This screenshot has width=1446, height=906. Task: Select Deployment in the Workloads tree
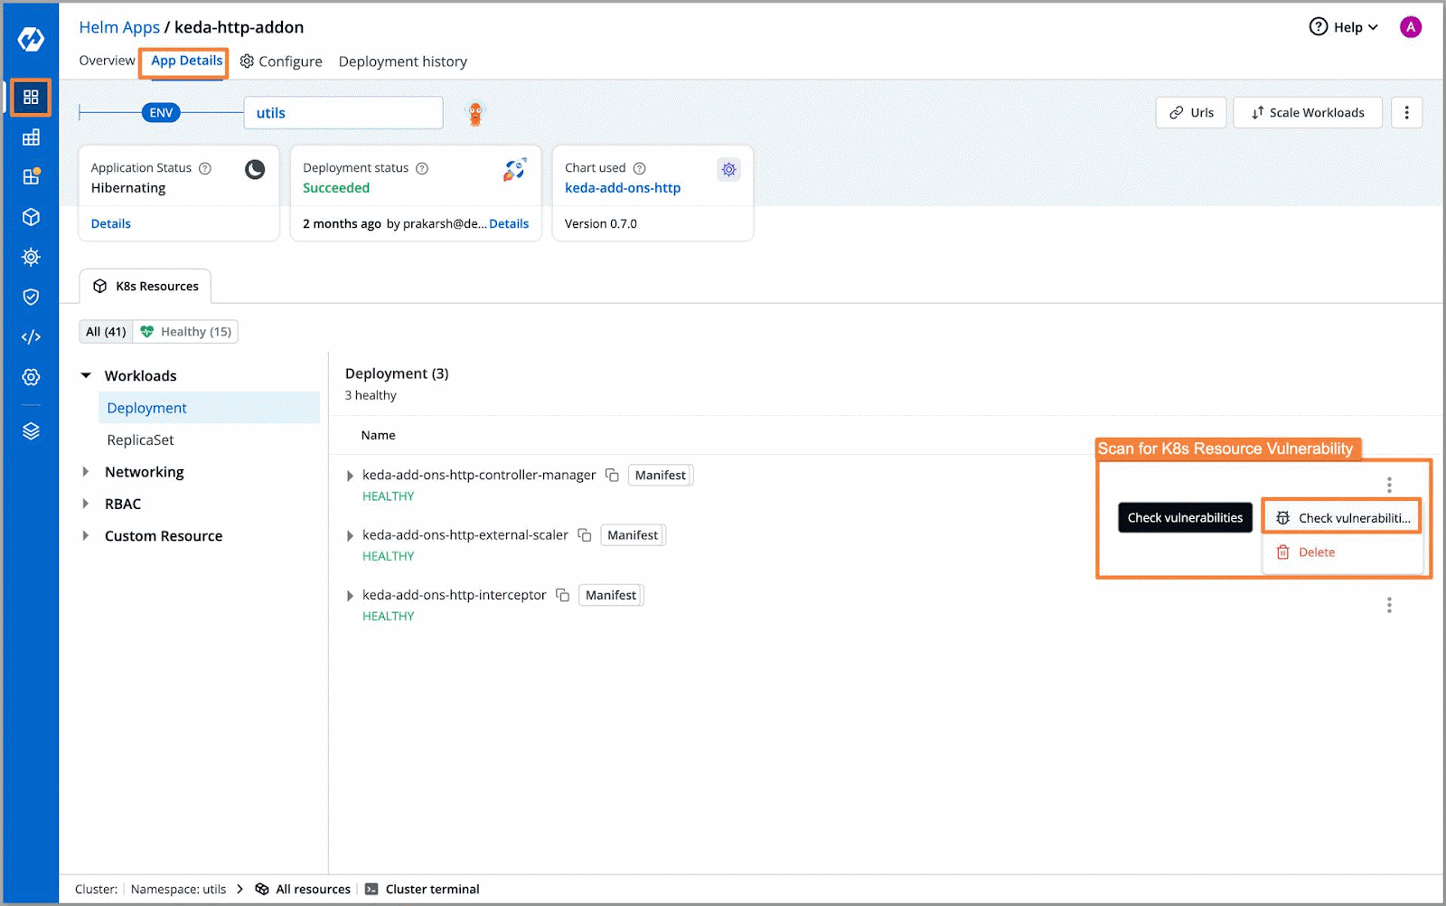pyautogui.click(x=209, y=408)
